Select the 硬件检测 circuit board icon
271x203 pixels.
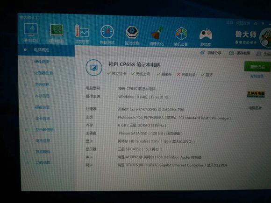point(57,30)
